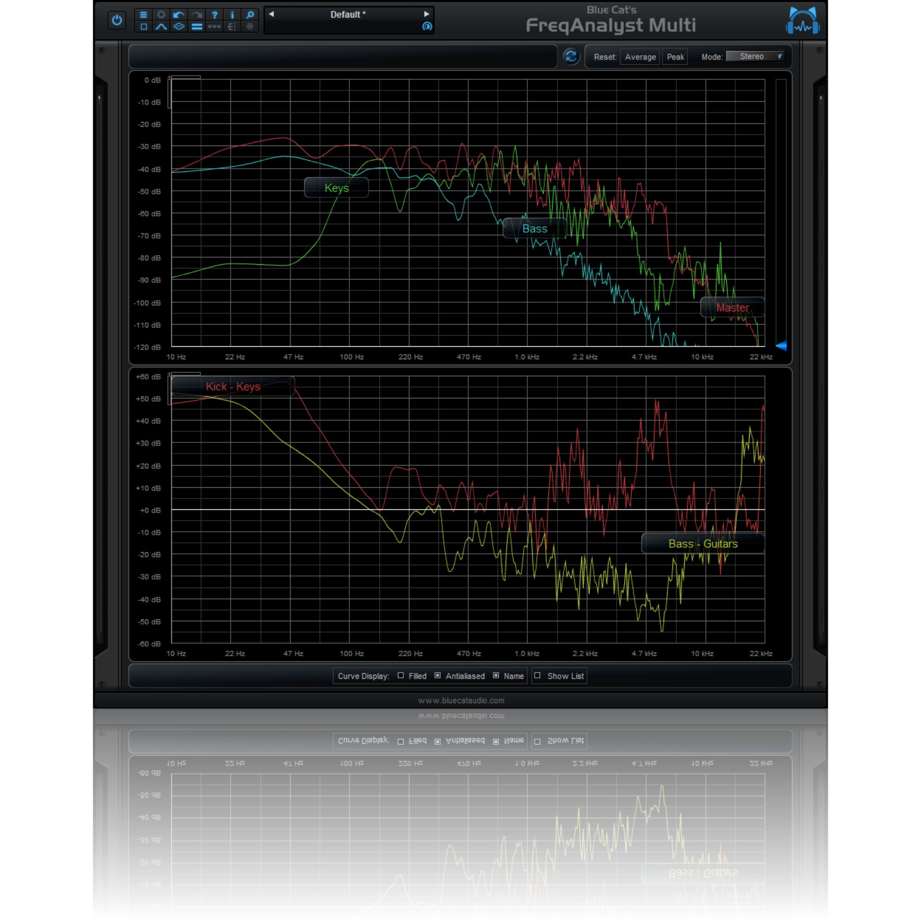Reset the Average curves
This screenshot has width=921, height=921.
coord(640,57)
